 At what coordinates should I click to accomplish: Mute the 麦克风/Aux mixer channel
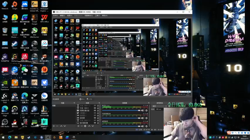click(143, 110)
